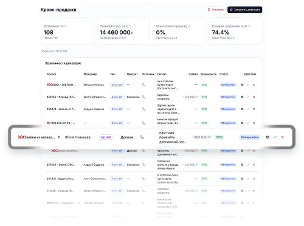Open deal 956735 - Леонид link
Image resolution: width=304 pixels, height=226 pixels.
(x=61, y=97)
